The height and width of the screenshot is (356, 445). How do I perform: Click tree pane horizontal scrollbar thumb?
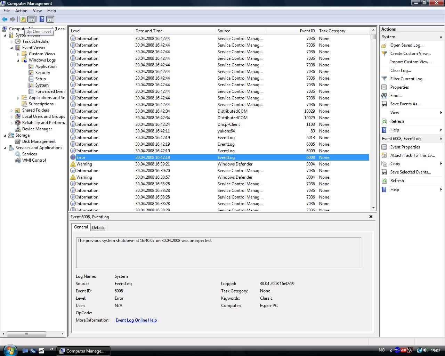tap(26, 334)
